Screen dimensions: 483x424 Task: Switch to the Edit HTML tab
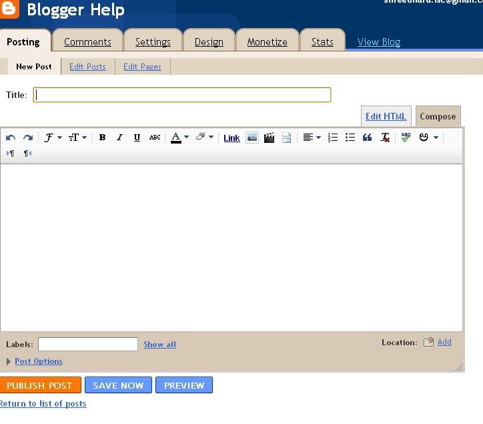click(386, 116)
